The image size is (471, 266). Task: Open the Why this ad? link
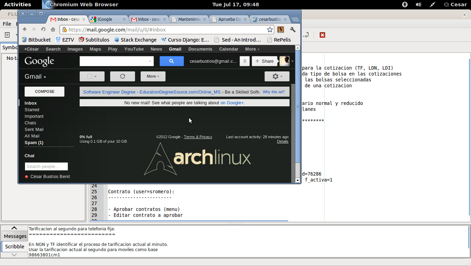click(x=274, y=92)
